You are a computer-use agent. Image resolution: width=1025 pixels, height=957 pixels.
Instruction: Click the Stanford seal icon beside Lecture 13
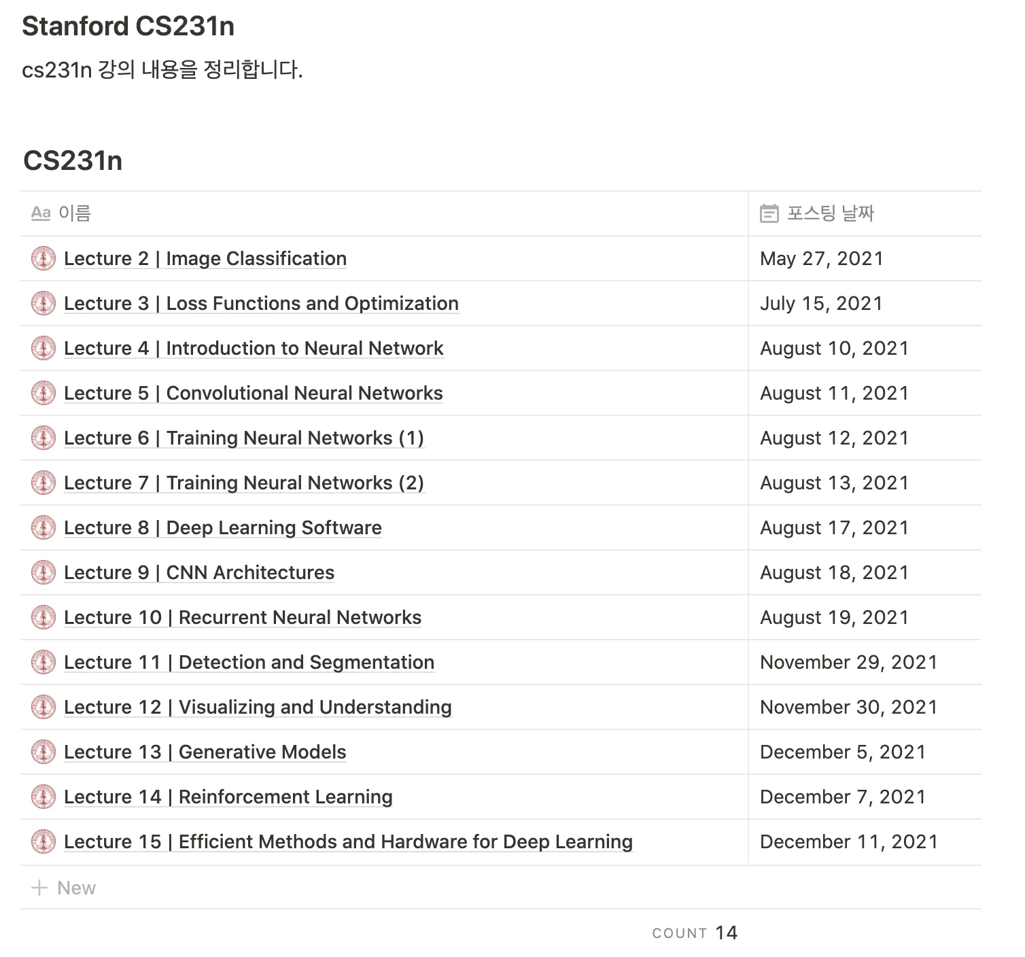(44, 752)
